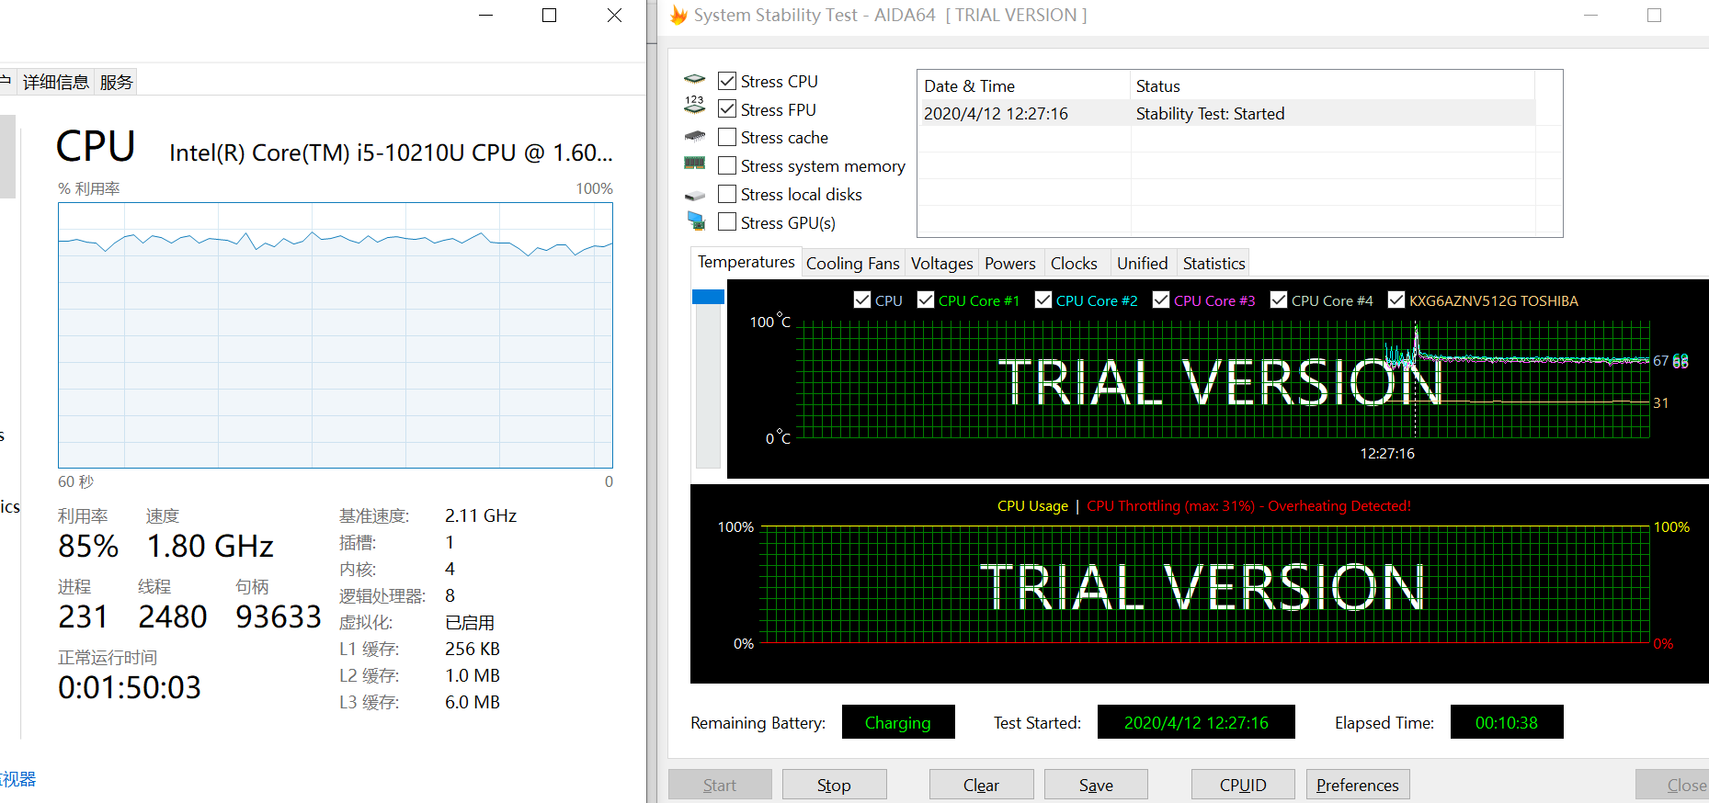The image size is (1709, 803).
Task: Click the cache chip icon beside Stress cache
Action: (695, 137)
